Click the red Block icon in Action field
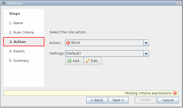 click(x=68, y=43)
